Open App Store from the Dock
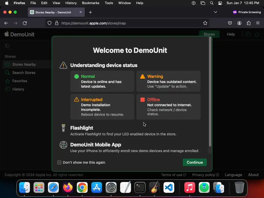This screenshot has width=264, height=198. 97,187
